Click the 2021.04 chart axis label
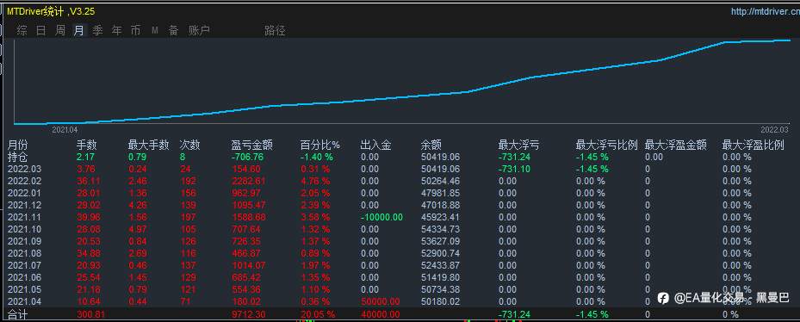Image resolution: width=800 pixels, height=322 pixels. click(x=65, y=131)
